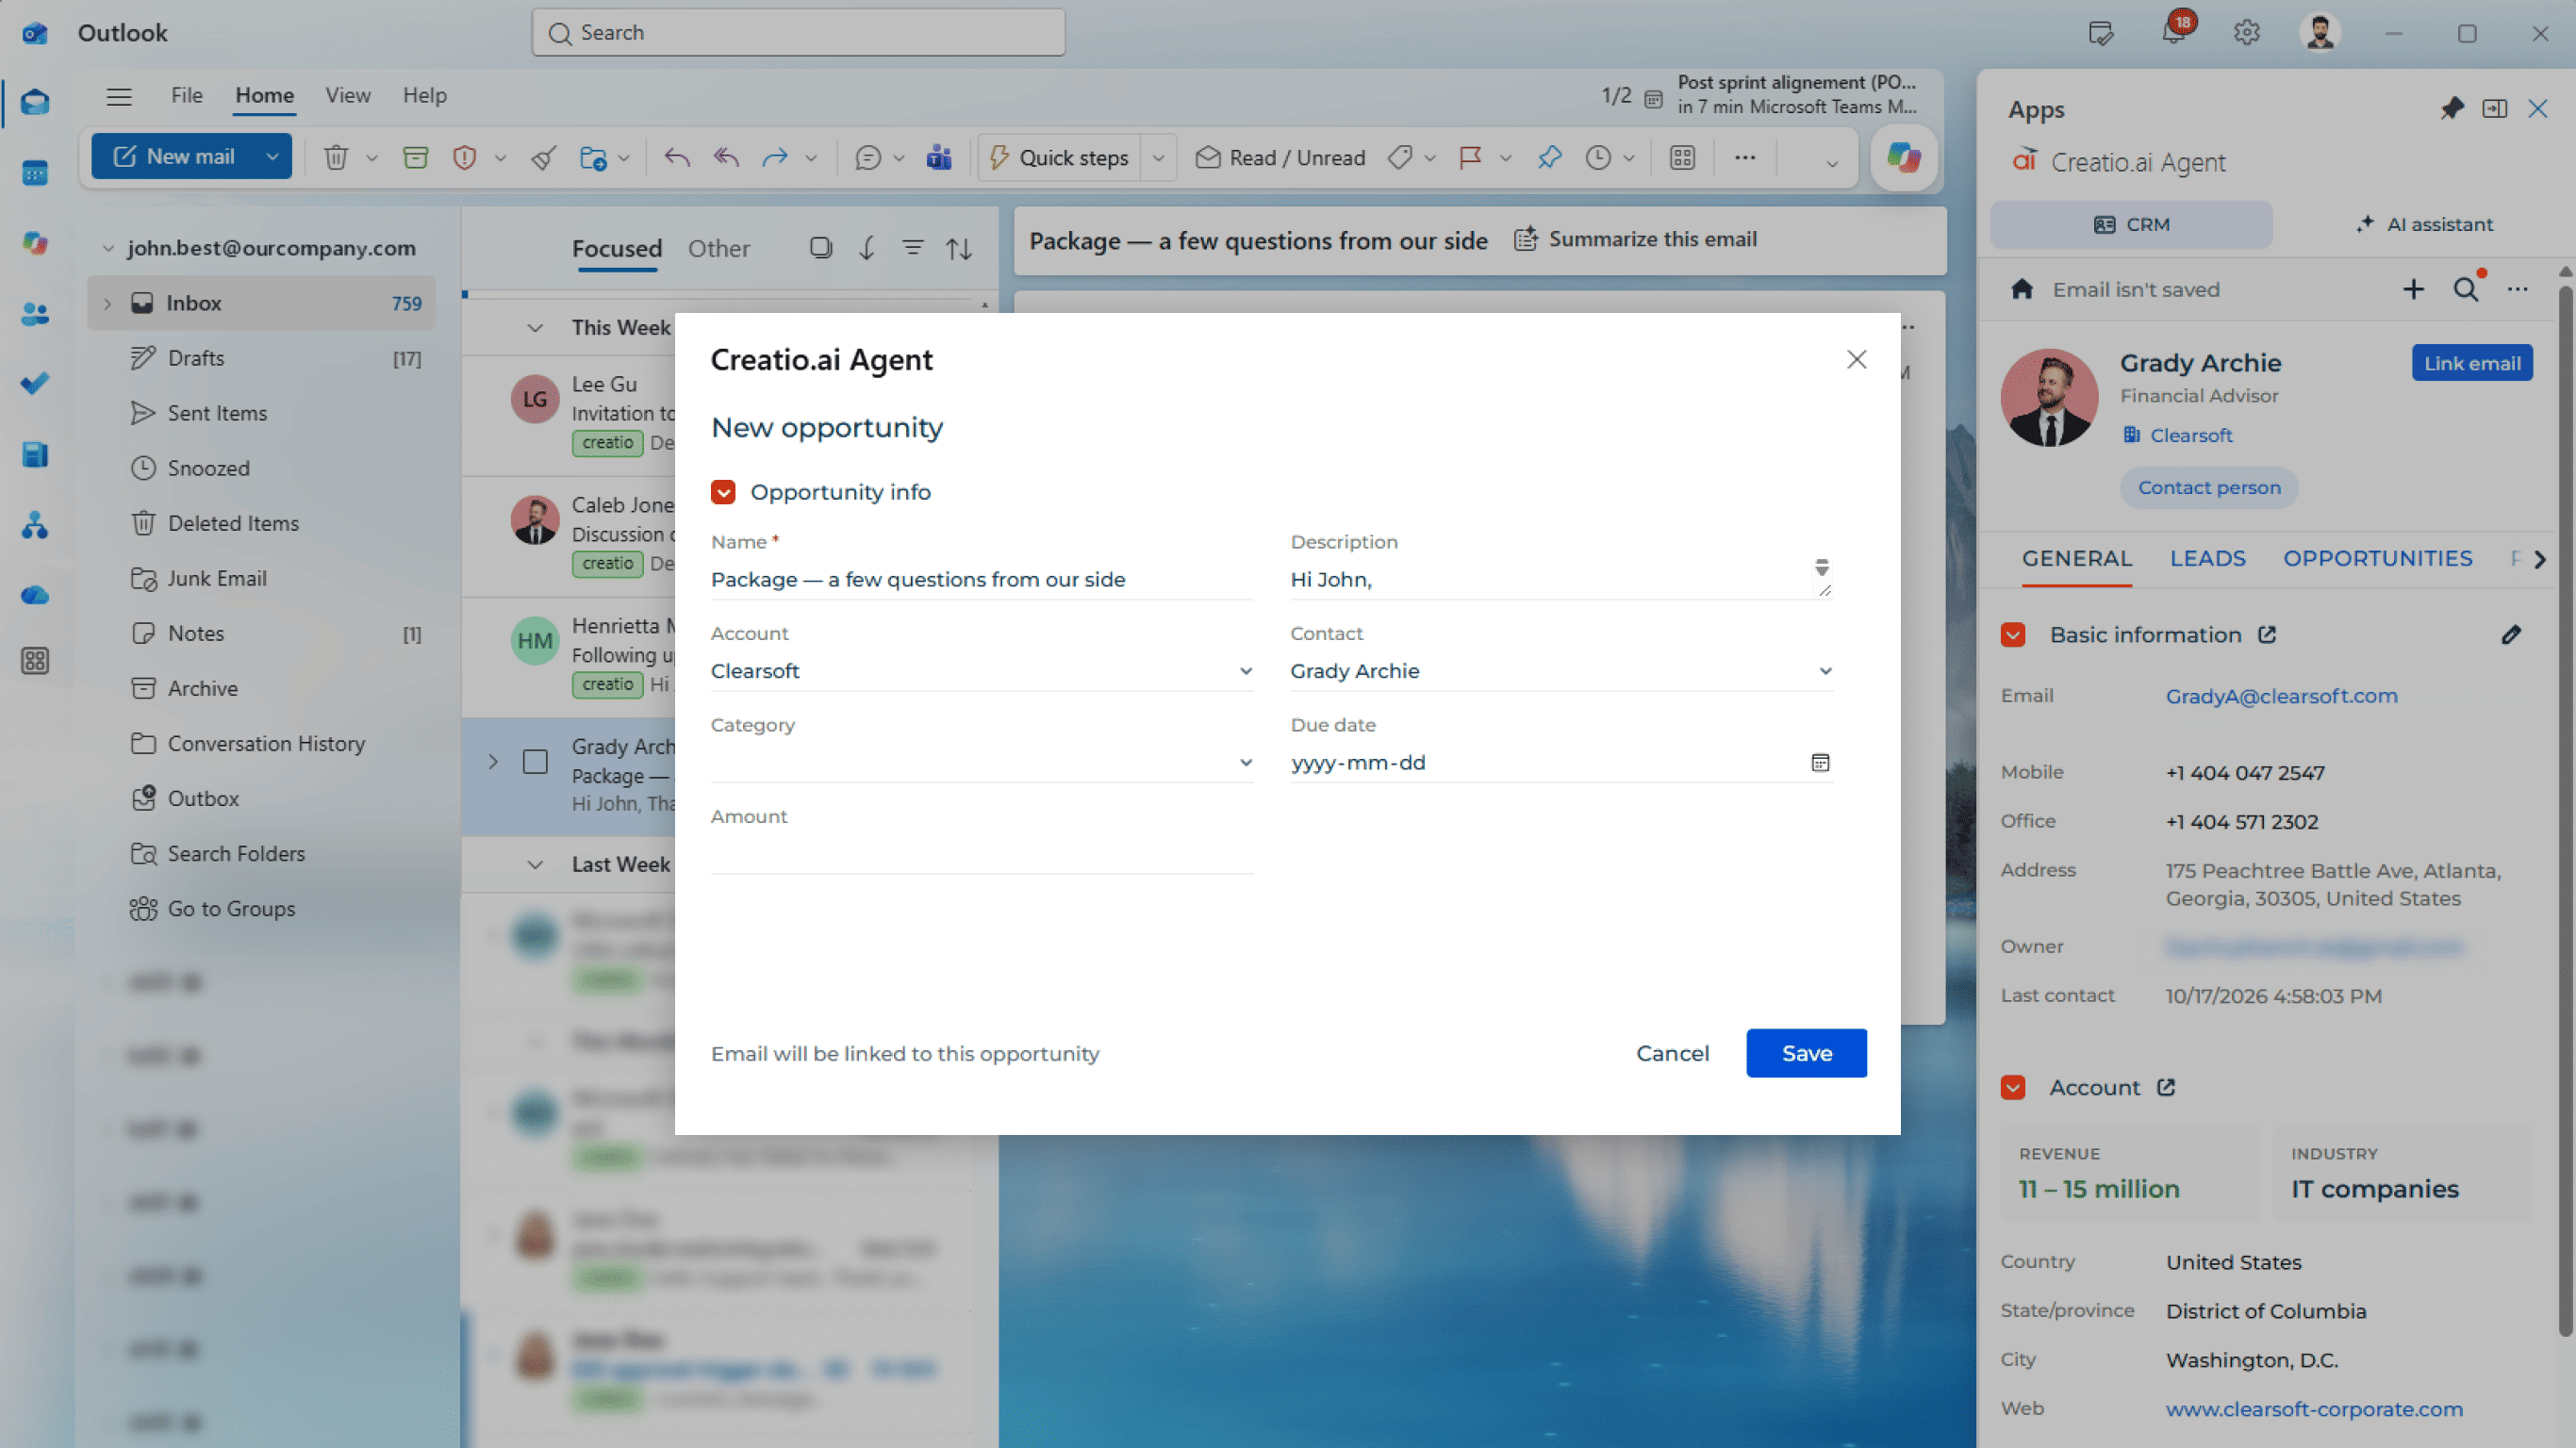Collapse the Account section toggle in the CRM panel
The height and width of the screenshot is (1448, 2576).
pos(2013,1088)
